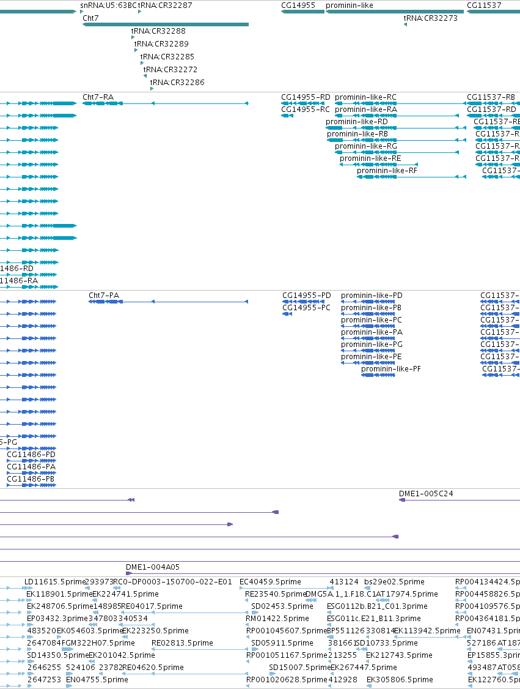Select the Cht7-RA transcript label

(x=98, y=97)
